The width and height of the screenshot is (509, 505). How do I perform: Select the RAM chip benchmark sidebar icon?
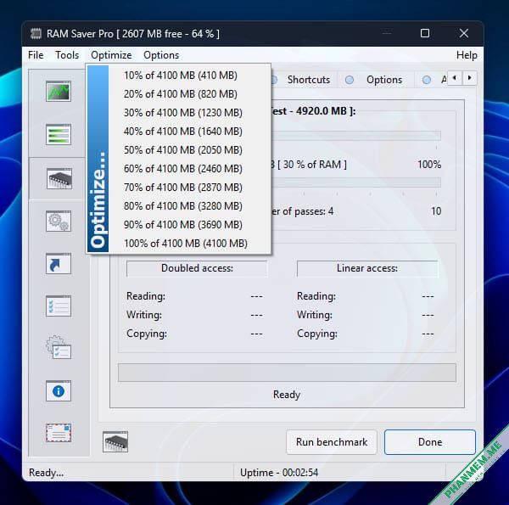pyautogui.click(x=59, y=178)
